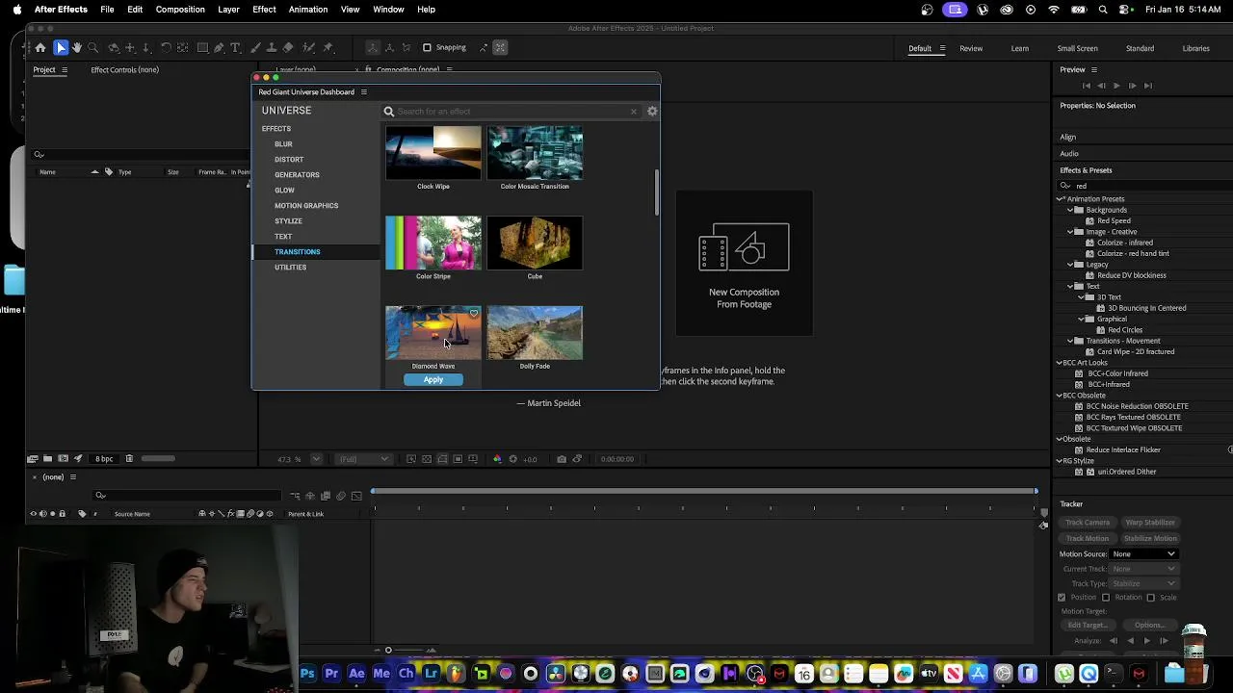Toggle the Snapping checkbox
This screenshot has height=693, width=1233.
[x=427, y=48]
